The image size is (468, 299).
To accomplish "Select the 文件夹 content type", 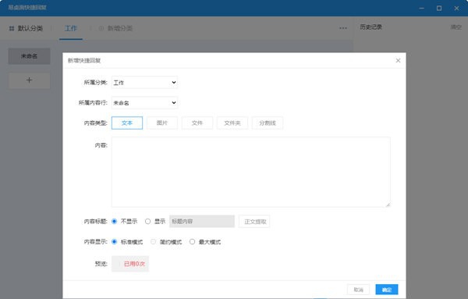I will pyautogui.click(x=232, y=123).
